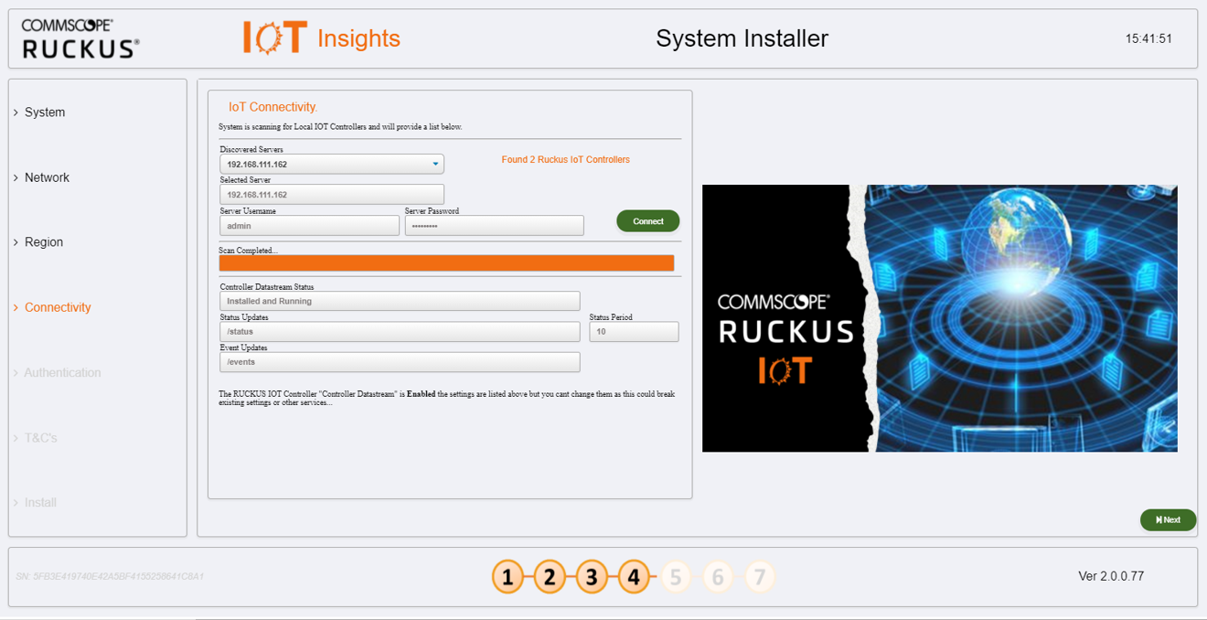The height and width of the screenshot is (620, 1207).
Task: Click the System Installer title
Action: point(742,38)
